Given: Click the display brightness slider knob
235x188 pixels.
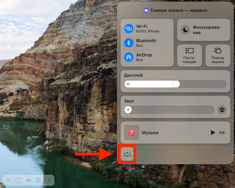Looking at the screenshot, I should coord(176,84).
